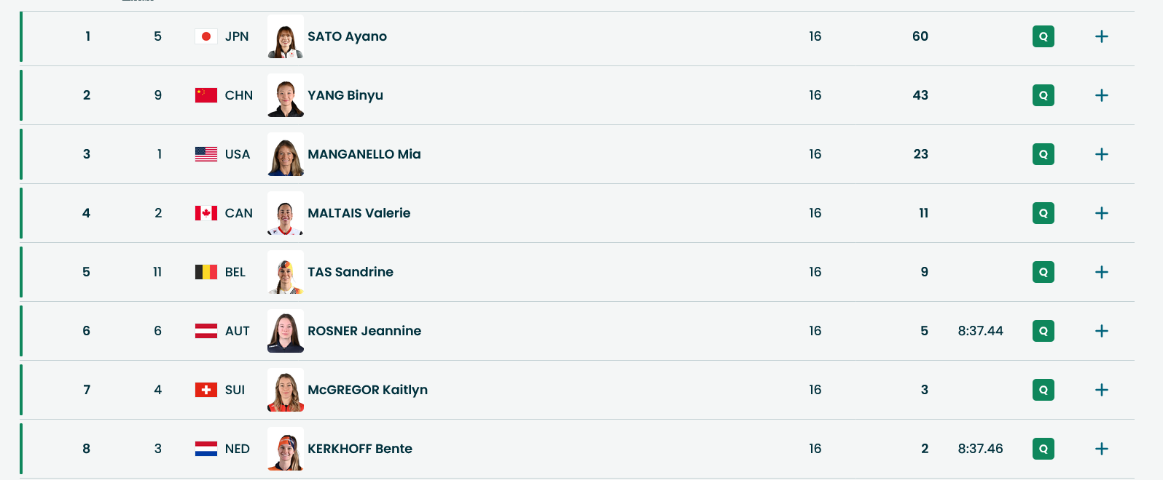
Task: Click KERKHOFF Bente's athlete photo
Action: [286, 449]
